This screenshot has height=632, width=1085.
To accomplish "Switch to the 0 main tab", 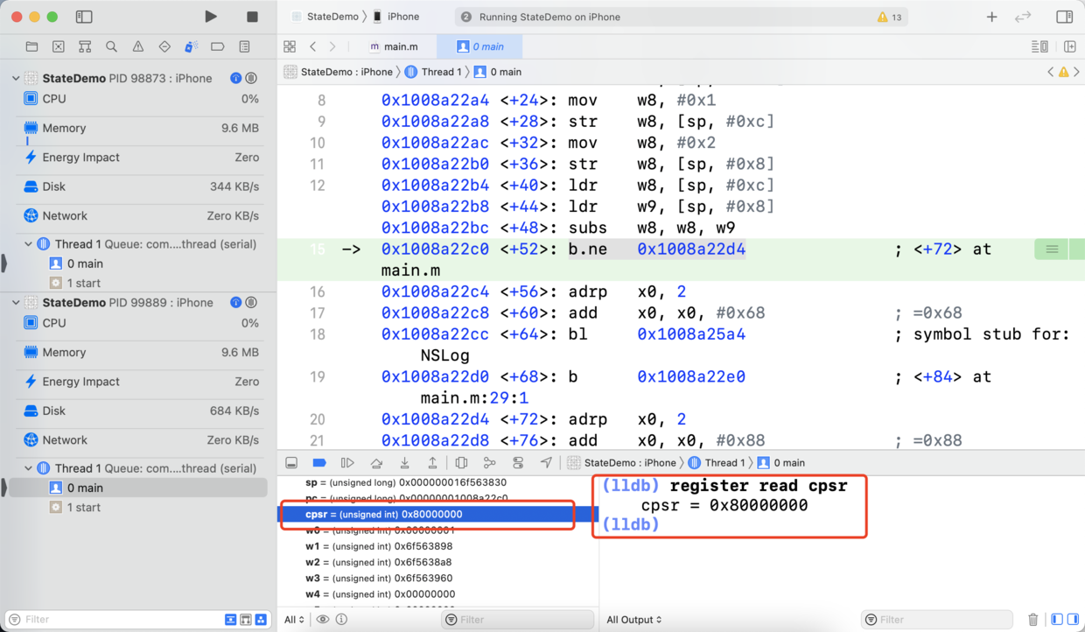I will click(480, 46).
